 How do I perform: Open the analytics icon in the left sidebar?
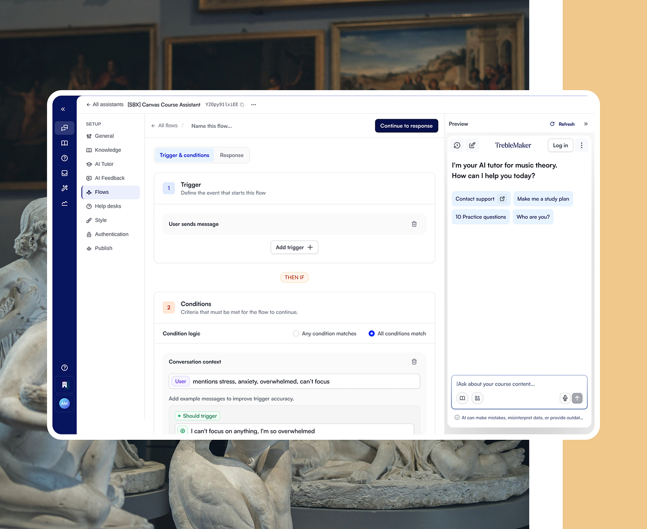(x=64, y=203)
